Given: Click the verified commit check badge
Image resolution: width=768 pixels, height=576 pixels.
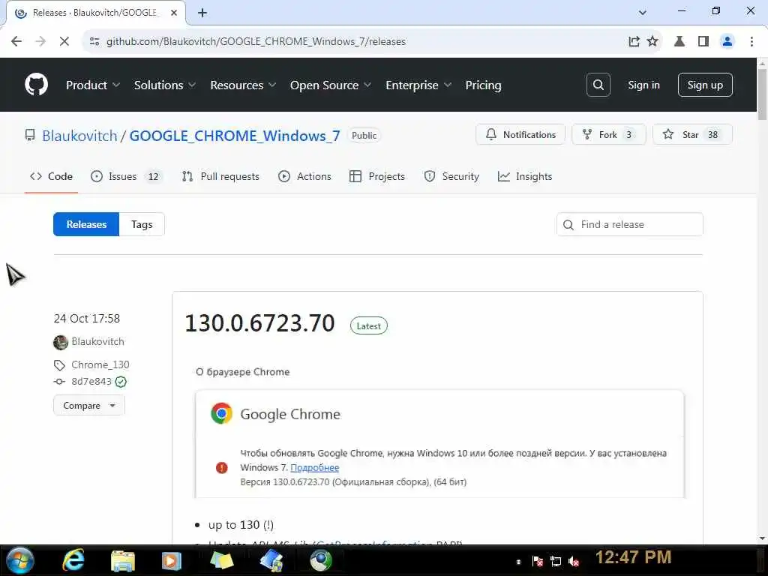Looking at the screenshot, I should pos(121,382).
